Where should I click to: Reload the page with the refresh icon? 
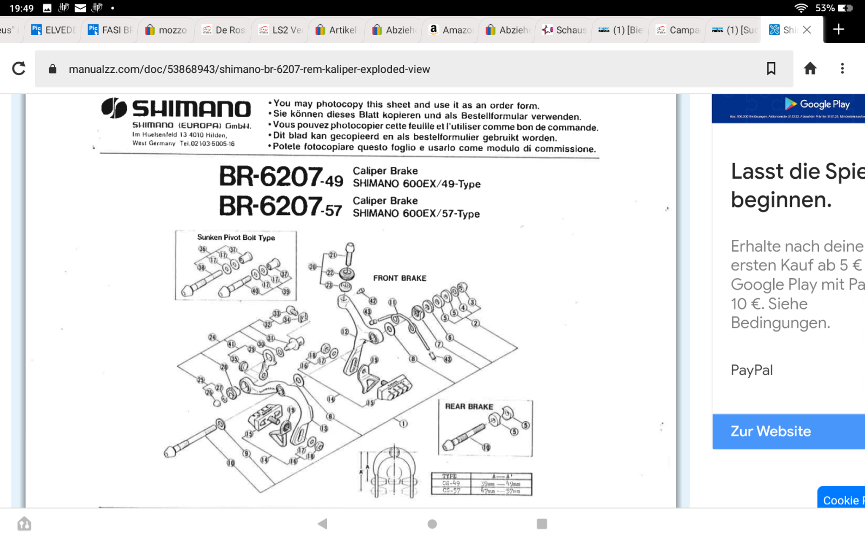pos(19,69)
